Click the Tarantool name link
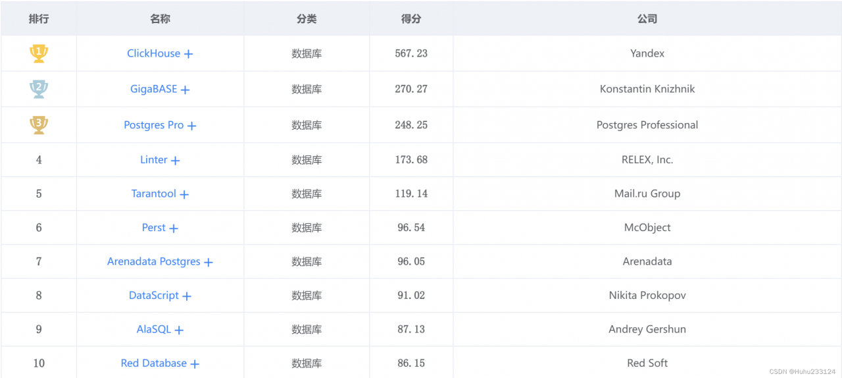The height and width of the screenshot is (378, 842). pos(153,194)
